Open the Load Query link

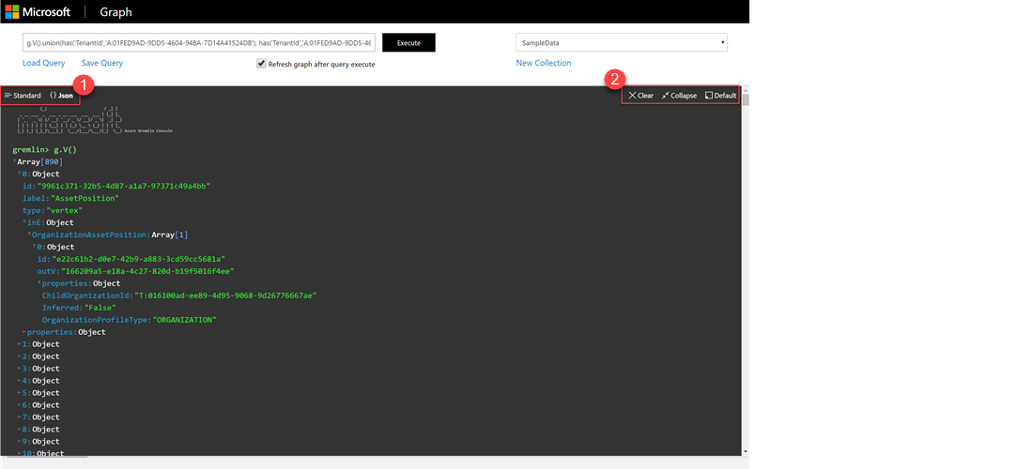(43, 63)
